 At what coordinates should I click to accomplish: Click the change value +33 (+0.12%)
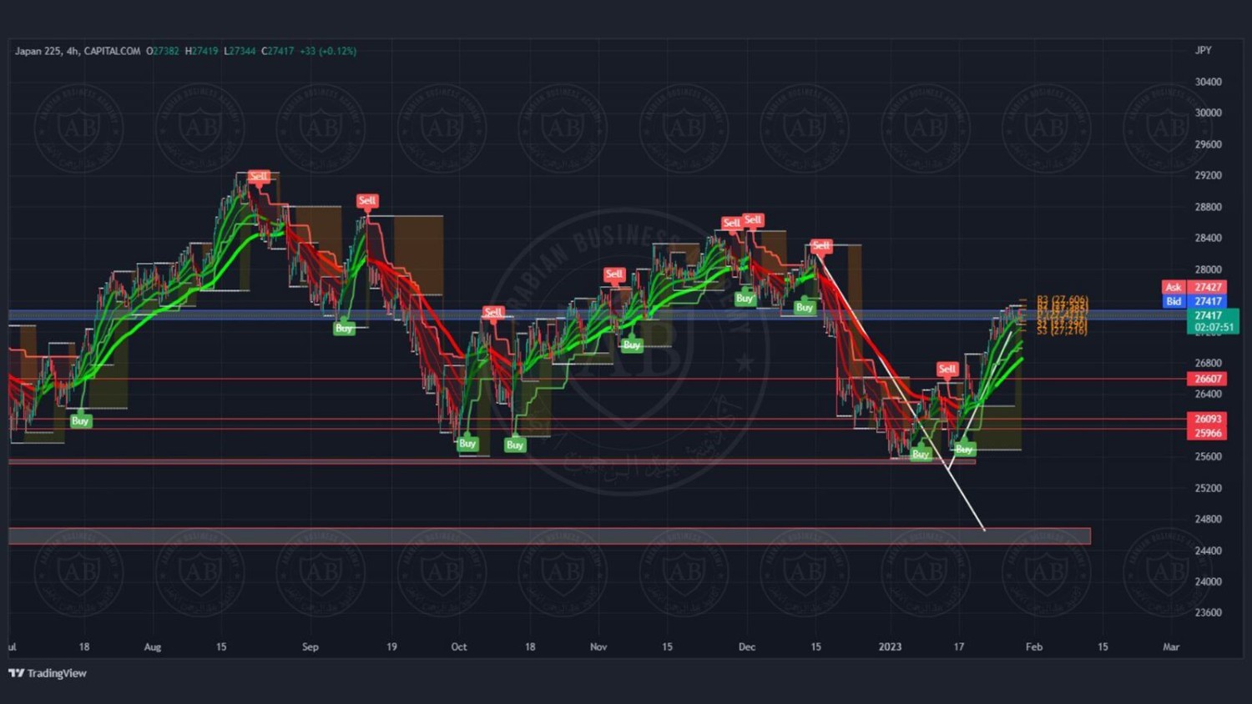(x=328, y=51)
